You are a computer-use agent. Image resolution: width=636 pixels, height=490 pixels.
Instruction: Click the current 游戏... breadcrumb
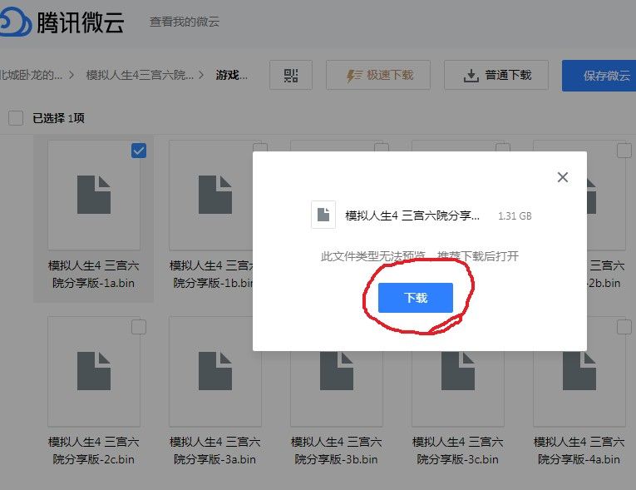232,75
